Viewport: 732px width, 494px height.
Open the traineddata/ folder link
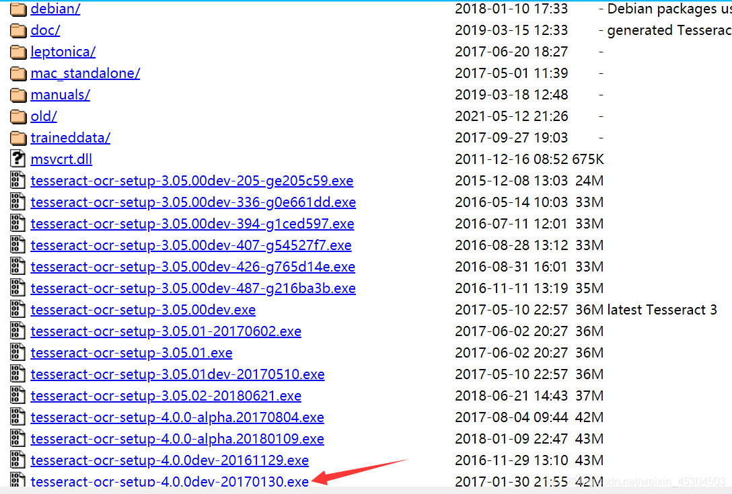[x=71, y=138]
